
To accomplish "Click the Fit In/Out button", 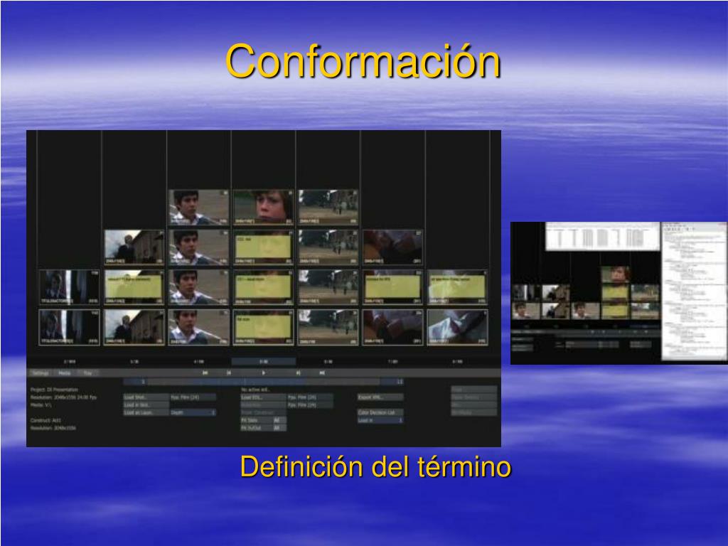I will pyautogui.click(x=263, y=427).
